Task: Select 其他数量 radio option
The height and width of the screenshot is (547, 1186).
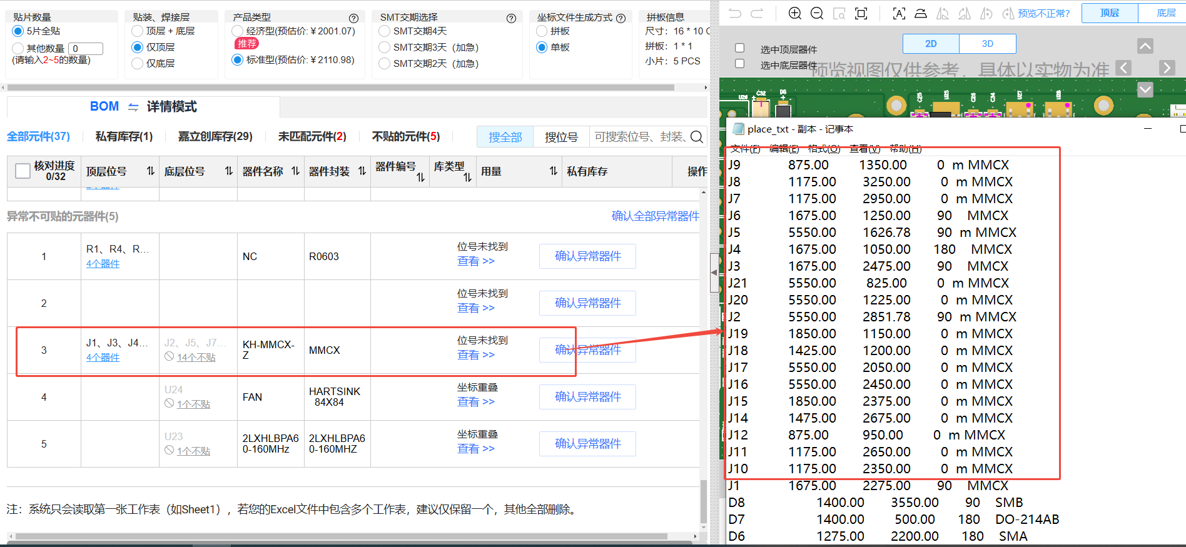Action: (x=18, y=48)
